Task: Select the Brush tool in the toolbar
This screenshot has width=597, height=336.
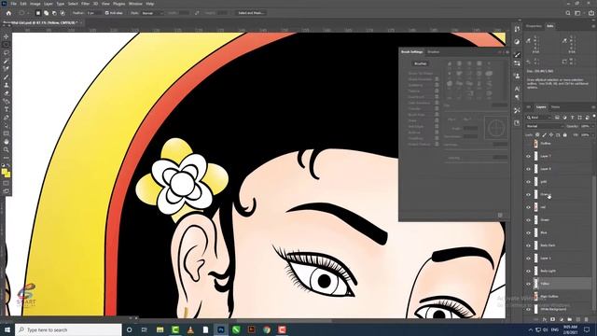Action: (x=7, y=77)
